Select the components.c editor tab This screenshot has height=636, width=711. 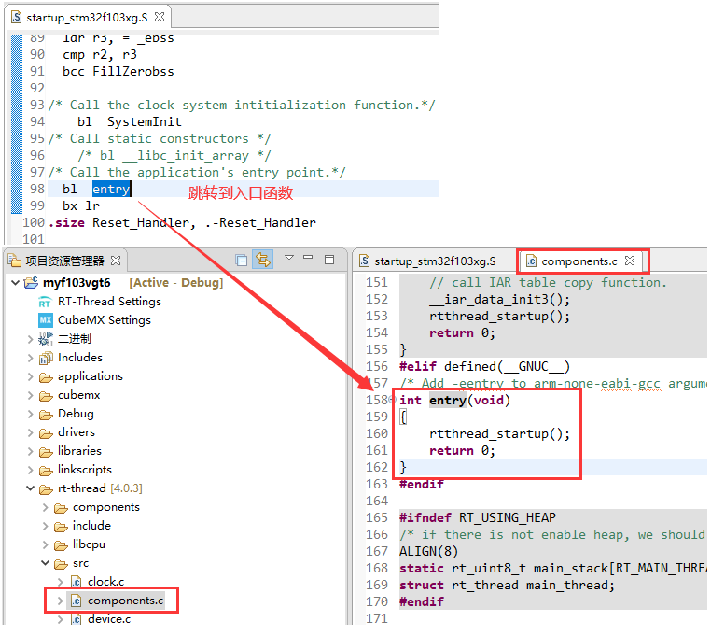coord(579,261)
